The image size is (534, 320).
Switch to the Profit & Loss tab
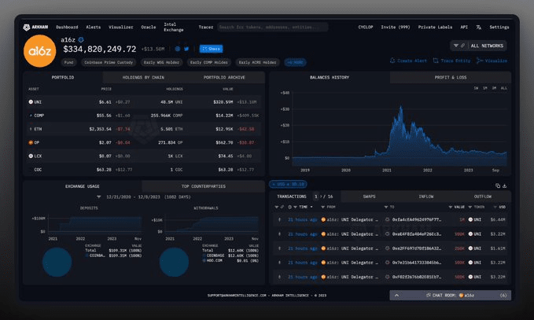coord(450,78)
